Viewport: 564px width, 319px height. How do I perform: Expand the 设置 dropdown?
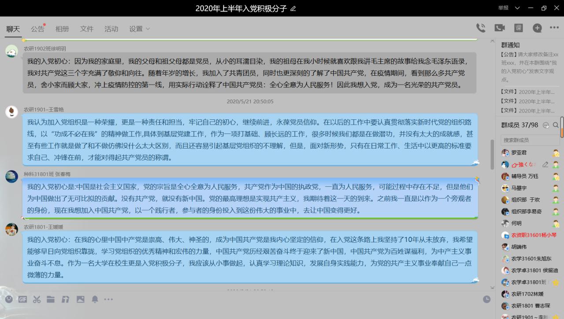(x=139, y=29)
